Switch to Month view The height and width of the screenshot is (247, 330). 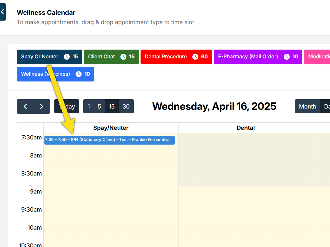(x=307, y=107)
